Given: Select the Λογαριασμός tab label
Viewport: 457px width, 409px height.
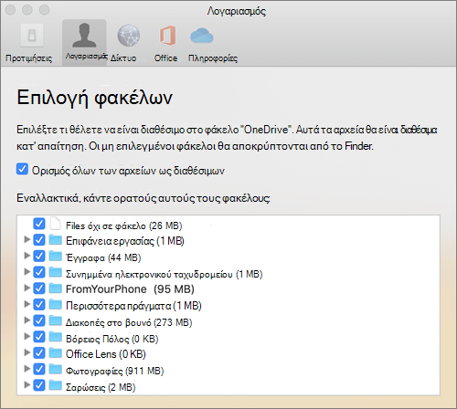Looking at the screenshot, I should 86,57.
